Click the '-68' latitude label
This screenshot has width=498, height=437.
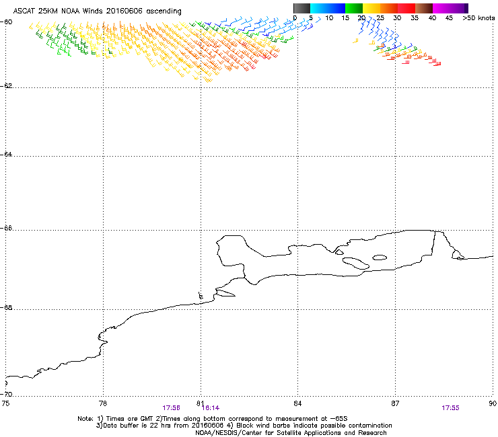pos(7,308)
